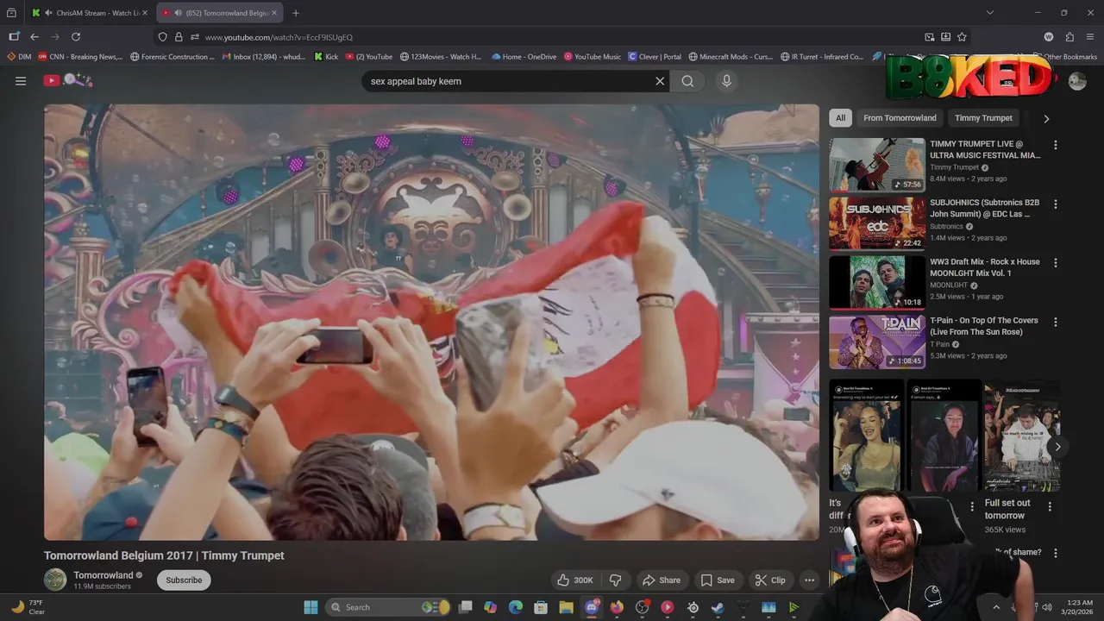Select the 'Timmy Trumpet' filter chip

tap(983, 118)
